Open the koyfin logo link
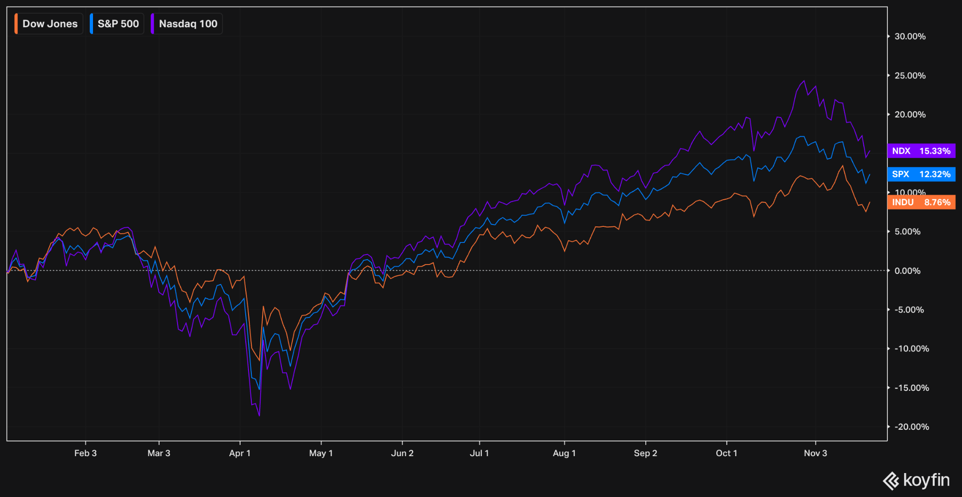This screenshot has height=497, width=962. click(916, 481)
